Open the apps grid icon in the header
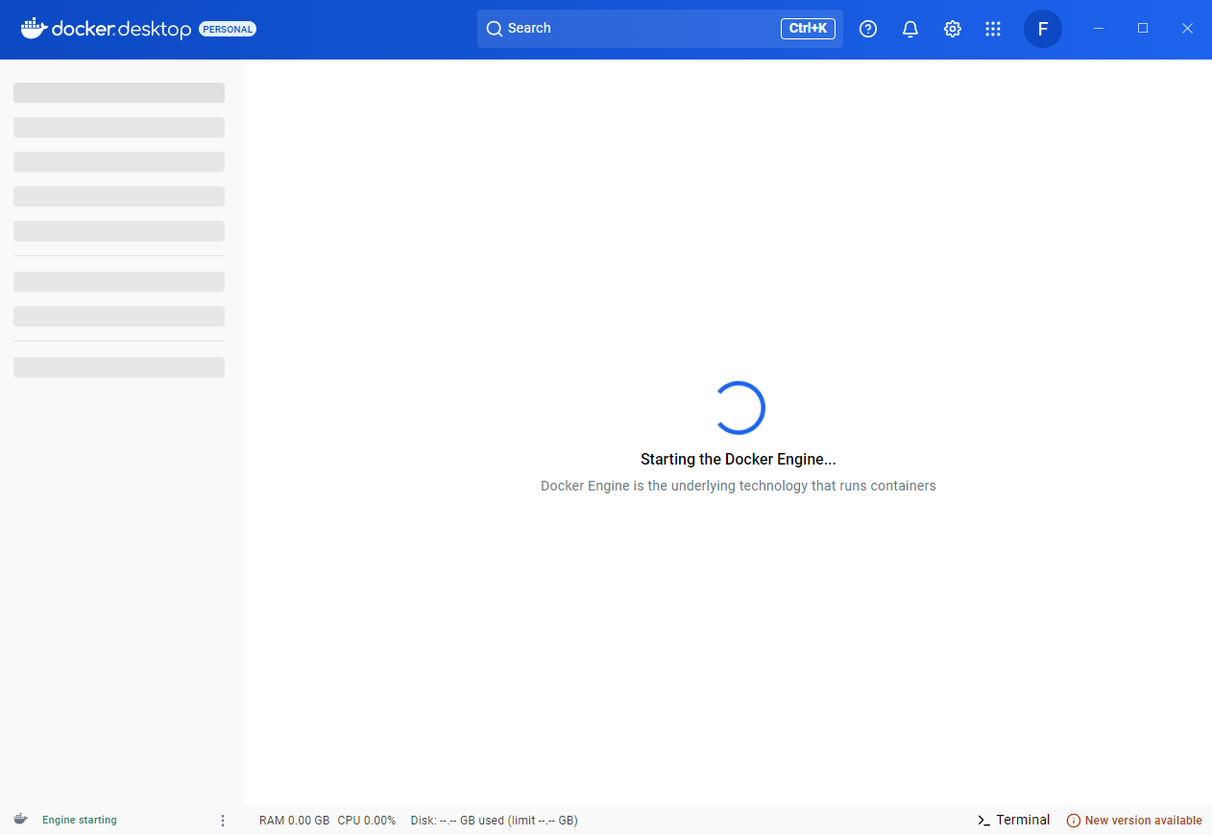The width and height of the screenshot is (1212, 835). pos(993,29)
